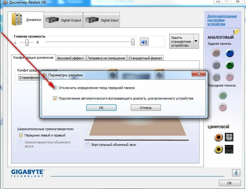This screenshot has width=246, height=189.
Task: Open 'Дополнительные настройки устройства' link
Action: (222, 20)
